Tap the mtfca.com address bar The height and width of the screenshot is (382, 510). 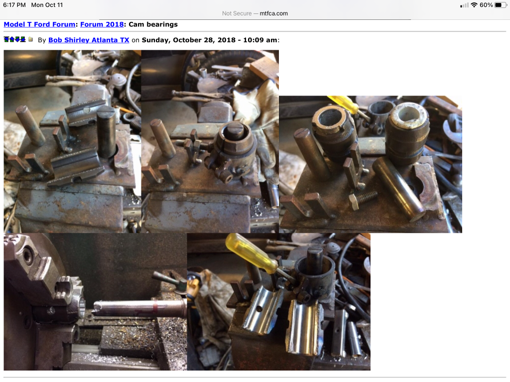(255, 13)
